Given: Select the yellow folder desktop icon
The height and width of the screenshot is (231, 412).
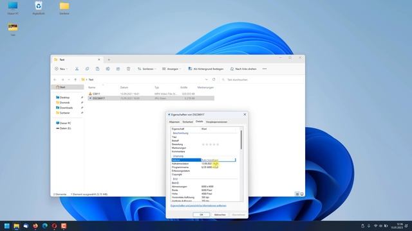Looking at the screenshot, I should 64,8.
